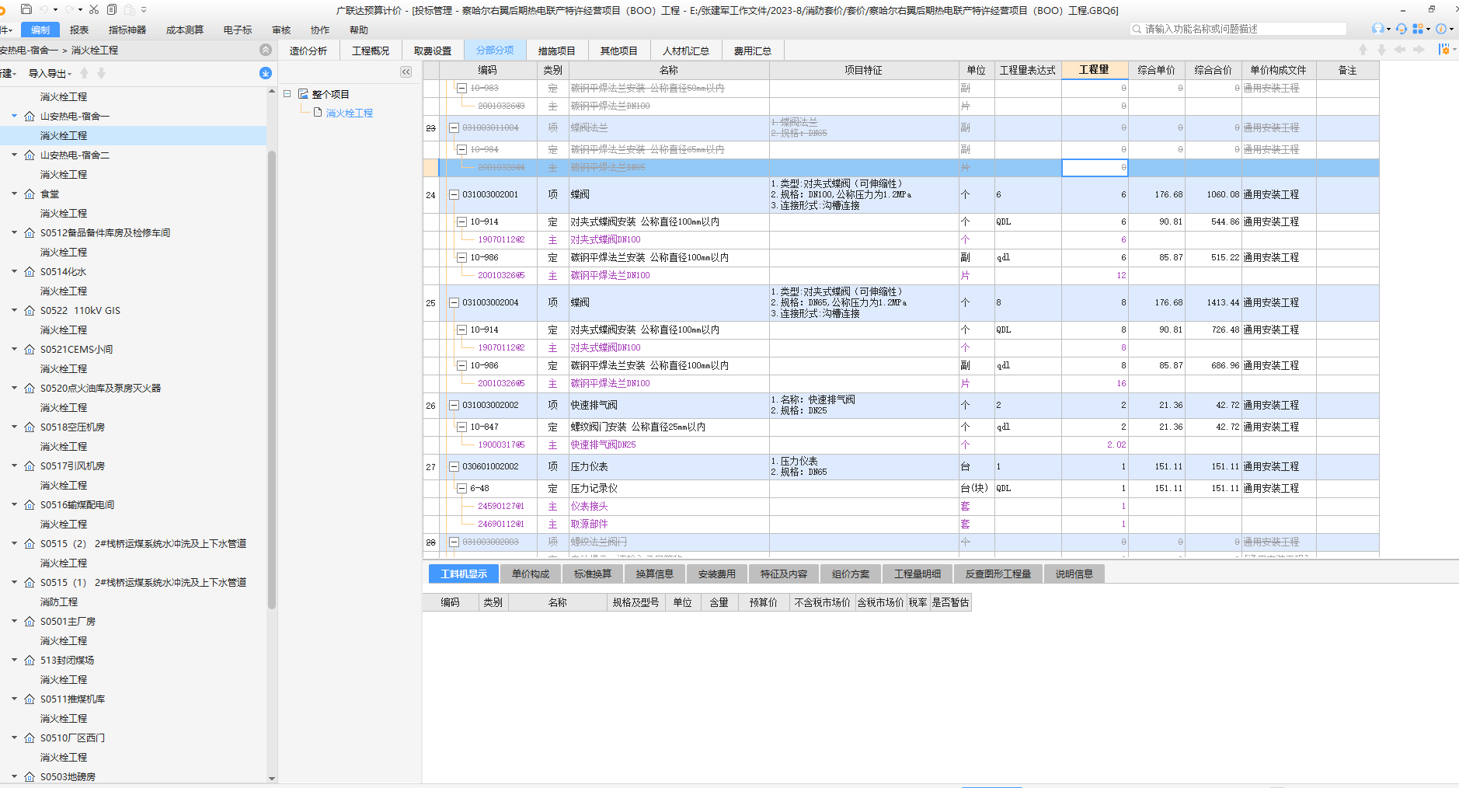Open the 说明信息 bottom tab
Image resolution: width=1459 pixels, height=788 pixels.
(x=1074, y=574)
